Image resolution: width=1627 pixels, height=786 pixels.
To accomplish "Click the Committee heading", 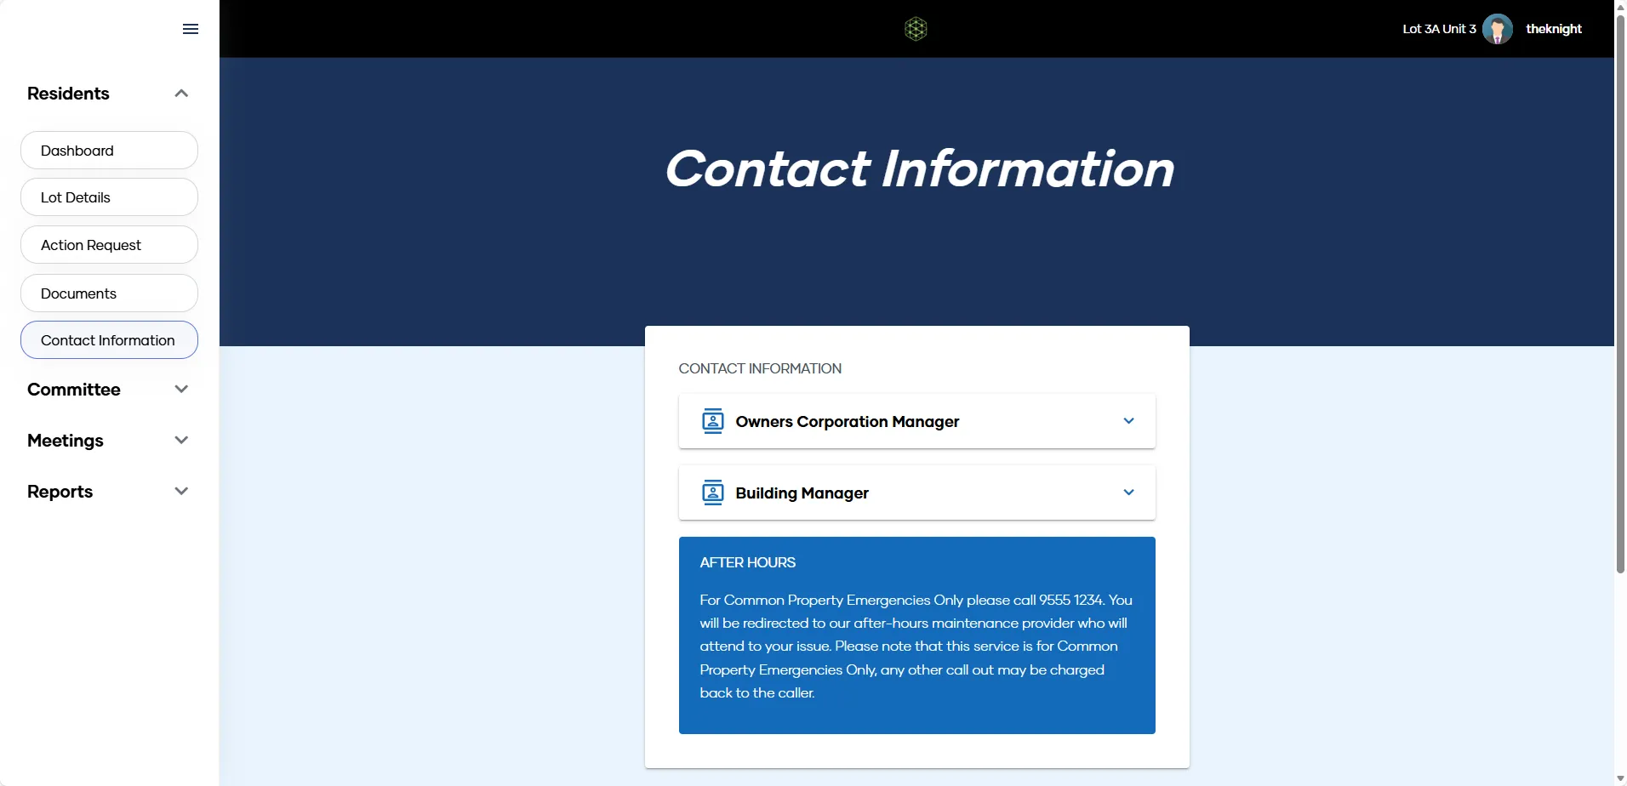I will point(74,390).
